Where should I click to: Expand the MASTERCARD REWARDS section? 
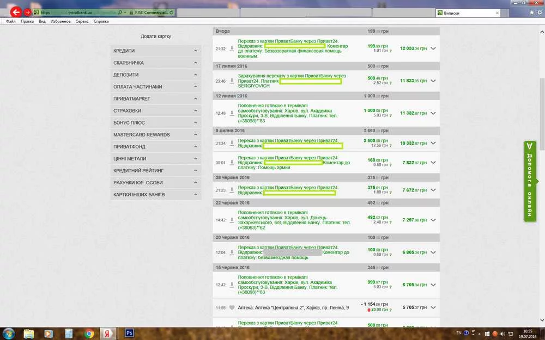(156, 134)
